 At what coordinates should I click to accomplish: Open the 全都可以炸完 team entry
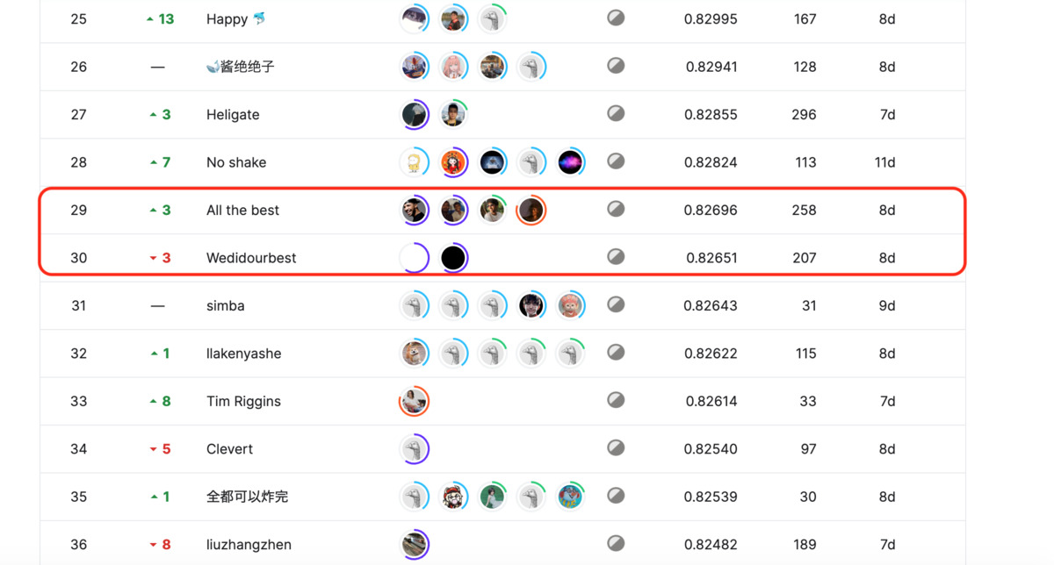pyautogui.click(x=247, y=497)
